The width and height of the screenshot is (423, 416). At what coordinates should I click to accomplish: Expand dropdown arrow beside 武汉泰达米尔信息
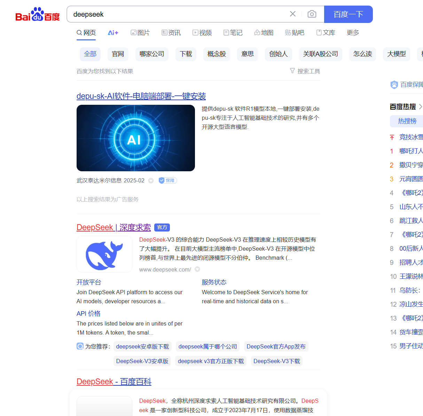coord(151,181)
